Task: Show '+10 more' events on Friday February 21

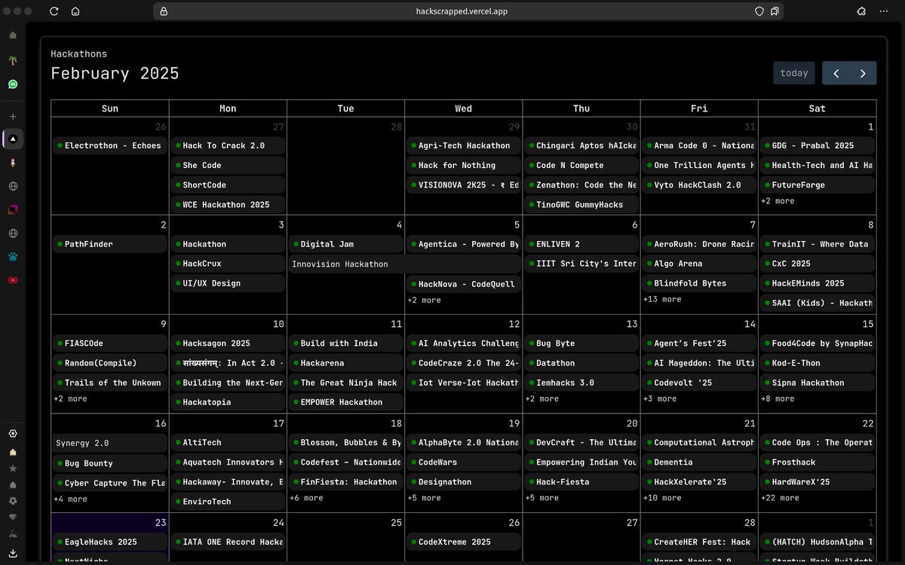Action: (662, 498)
